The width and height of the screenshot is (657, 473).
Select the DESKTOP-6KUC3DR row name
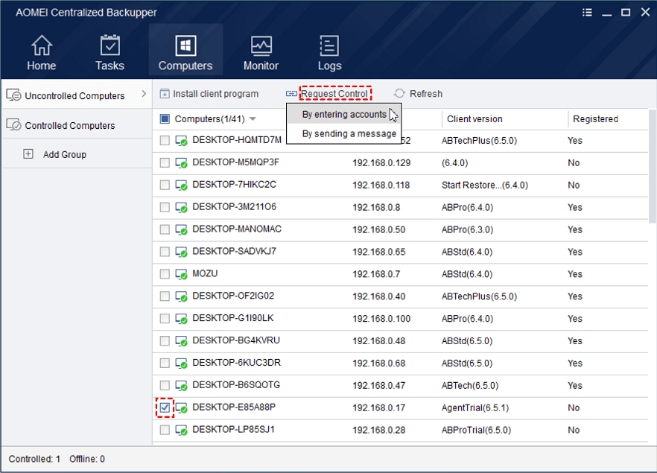pyautogui.click(x=237, y=363)
